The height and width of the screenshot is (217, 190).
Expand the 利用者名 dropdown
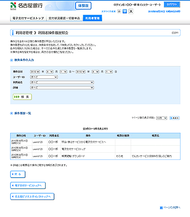62,82
